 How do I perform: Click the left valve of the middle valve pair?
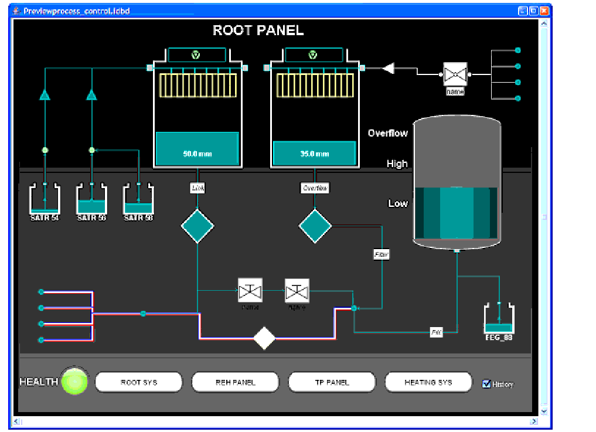click(250, 290)
